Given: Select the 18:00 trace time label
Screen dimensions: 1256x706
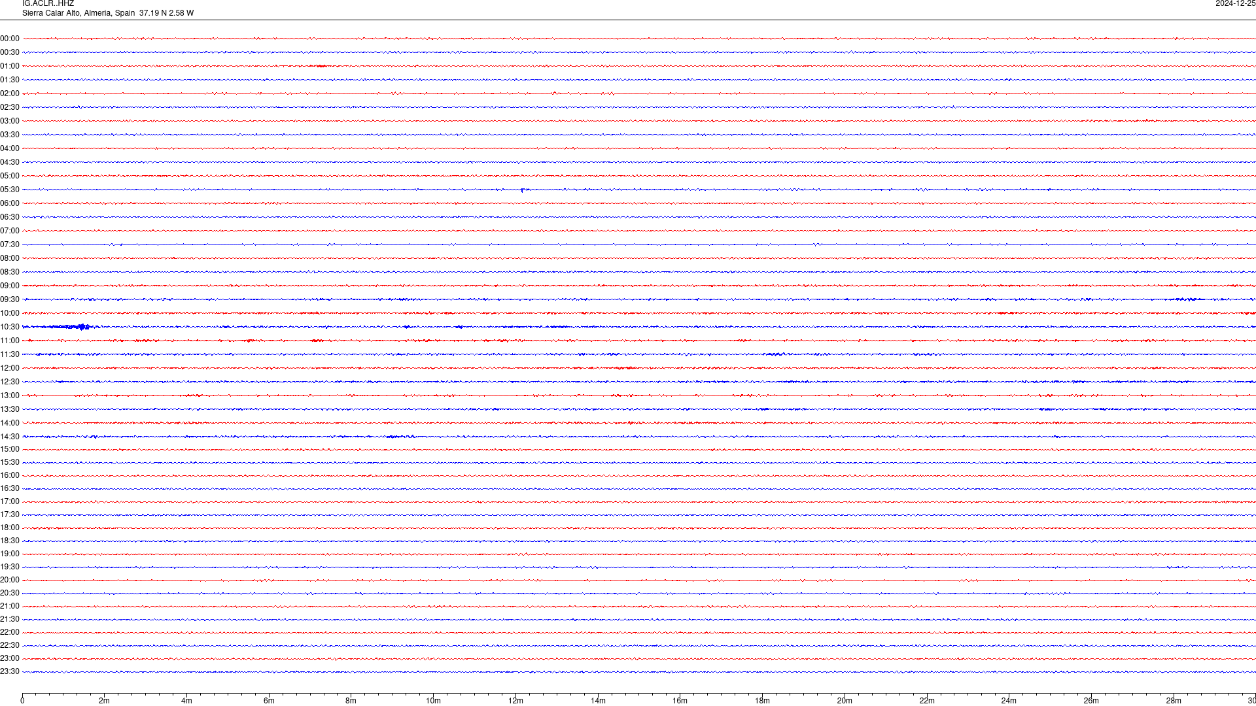Looking at the screenshot, I should point(10,528).
